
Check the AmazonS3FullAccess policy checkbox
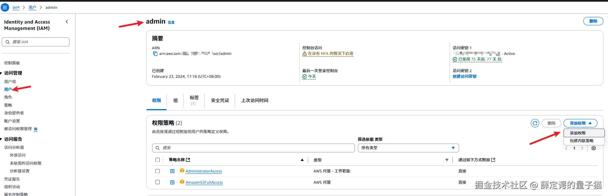(x=157, y=182)
